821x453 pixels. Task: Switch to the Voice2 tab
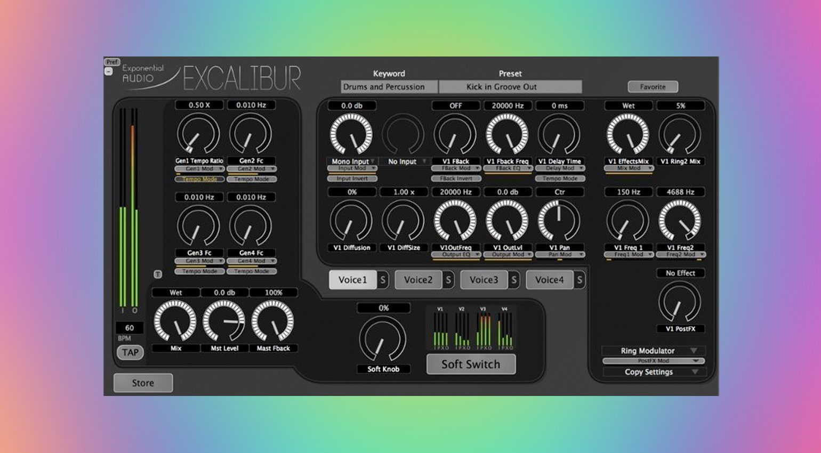[418, 280]
